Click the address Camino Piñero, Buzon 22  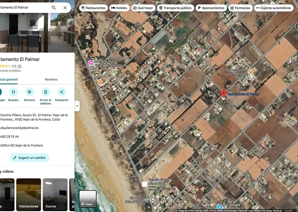(34, 117)
